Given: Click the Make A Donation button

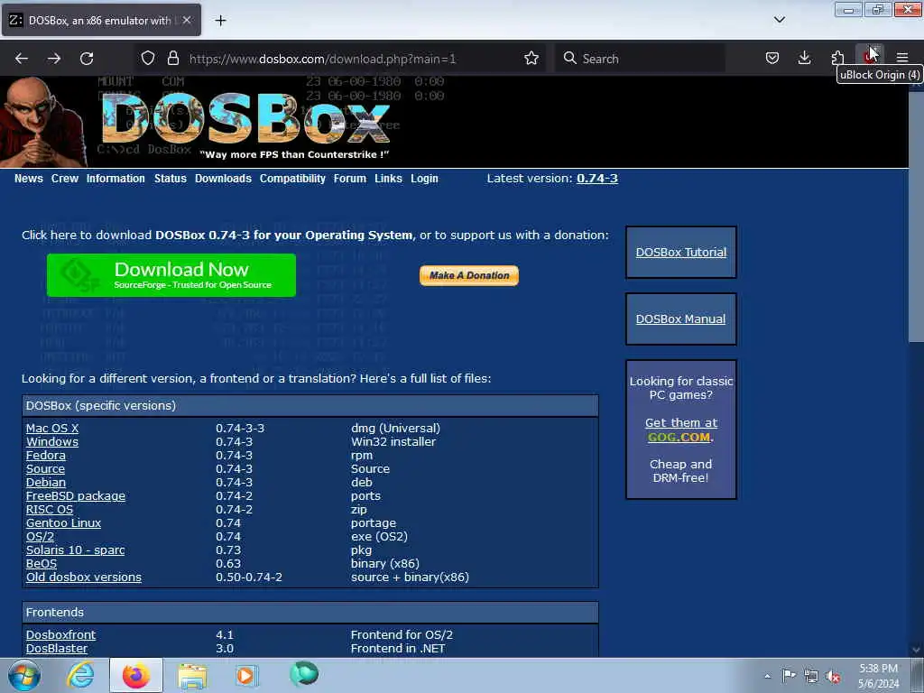Looking at the screenshot, I should point(469,275).
